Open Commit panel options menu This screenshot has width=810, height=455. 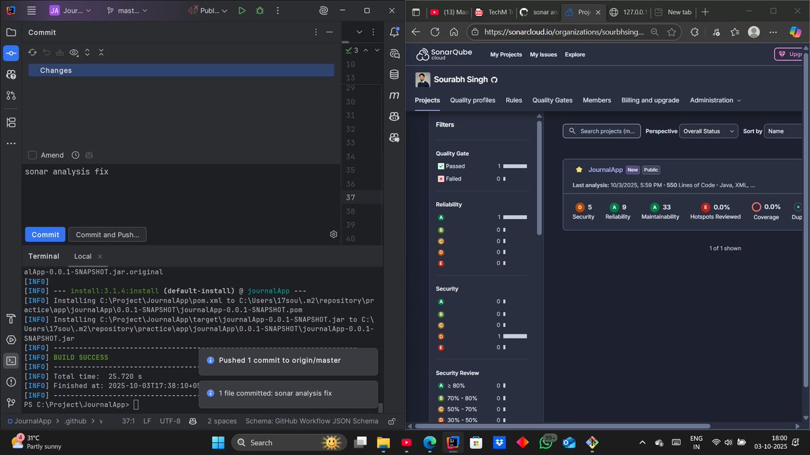pos(315,32)
